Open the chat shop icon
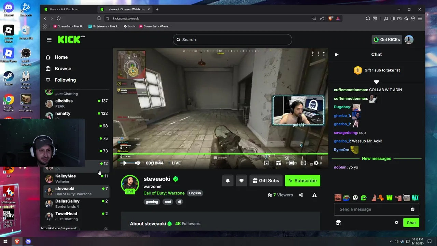 pos(338,223)
